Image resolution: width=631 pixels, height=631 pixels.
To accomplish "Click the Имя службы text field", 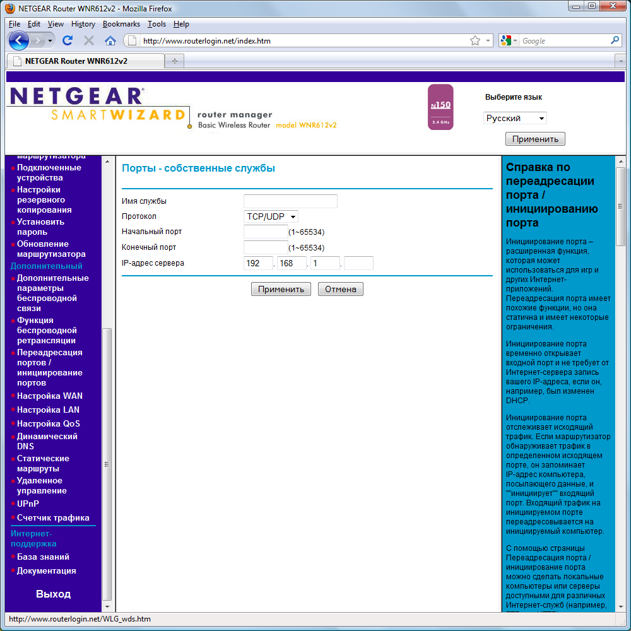I will pos(290,201).
